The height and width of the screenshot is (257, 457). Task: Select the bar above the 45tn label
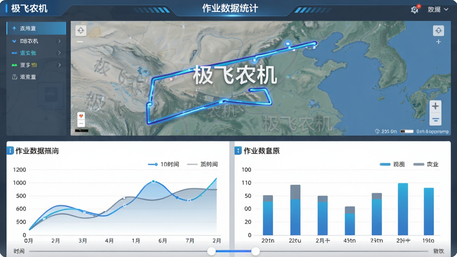point(350,221)
